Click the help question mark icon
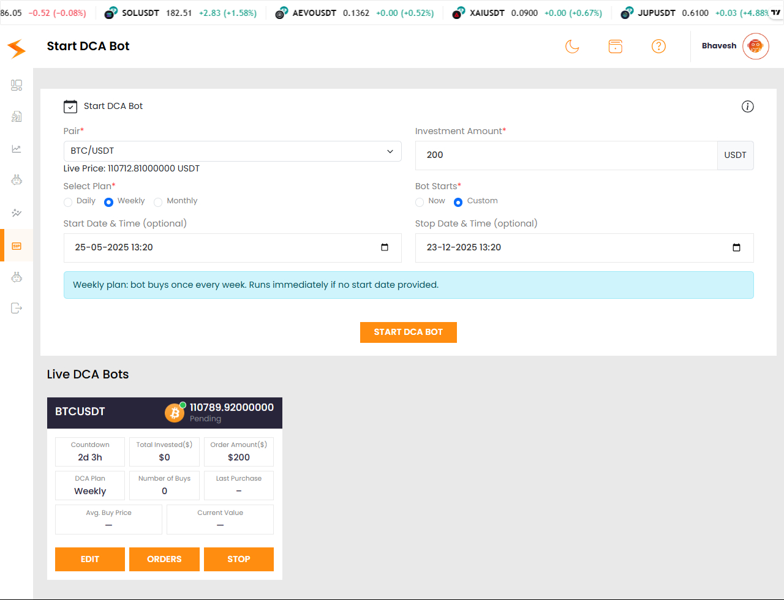The image size is (784, 600). pyautogui.click(x=658, y=47)
